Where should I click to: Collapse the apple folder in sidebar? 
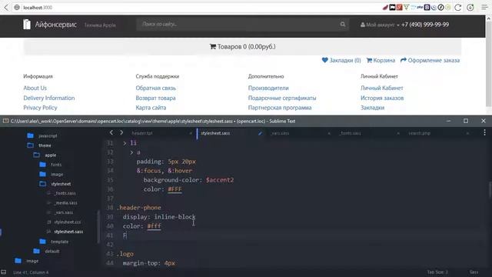click(37, 155)
